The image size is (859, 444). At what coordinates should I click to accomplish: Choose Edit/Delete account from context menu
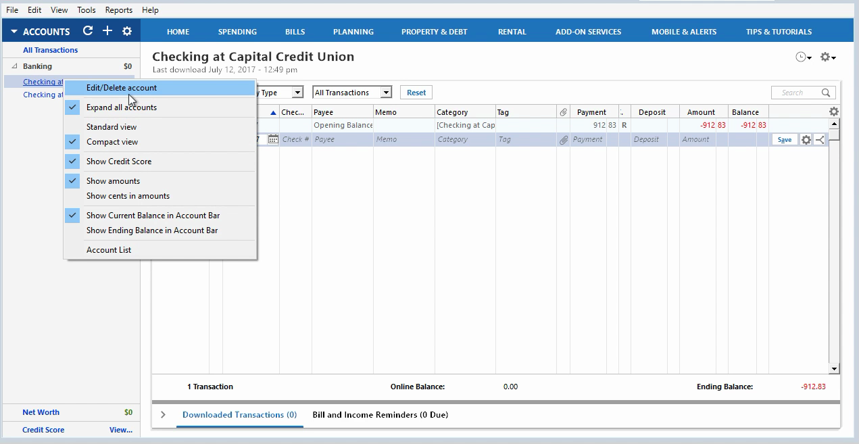[160, 88]
